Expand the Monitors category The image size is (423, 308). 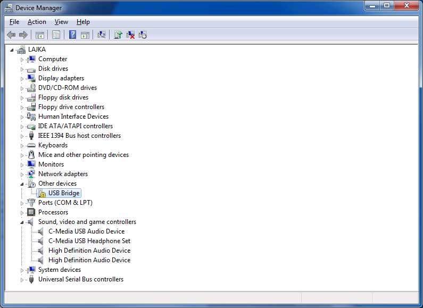point(22,165)
